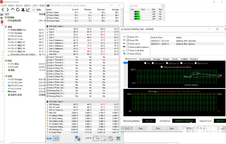Click HWiNFO scrollbar up arrow
Viewport: 226px width, 144px height.
121,9
